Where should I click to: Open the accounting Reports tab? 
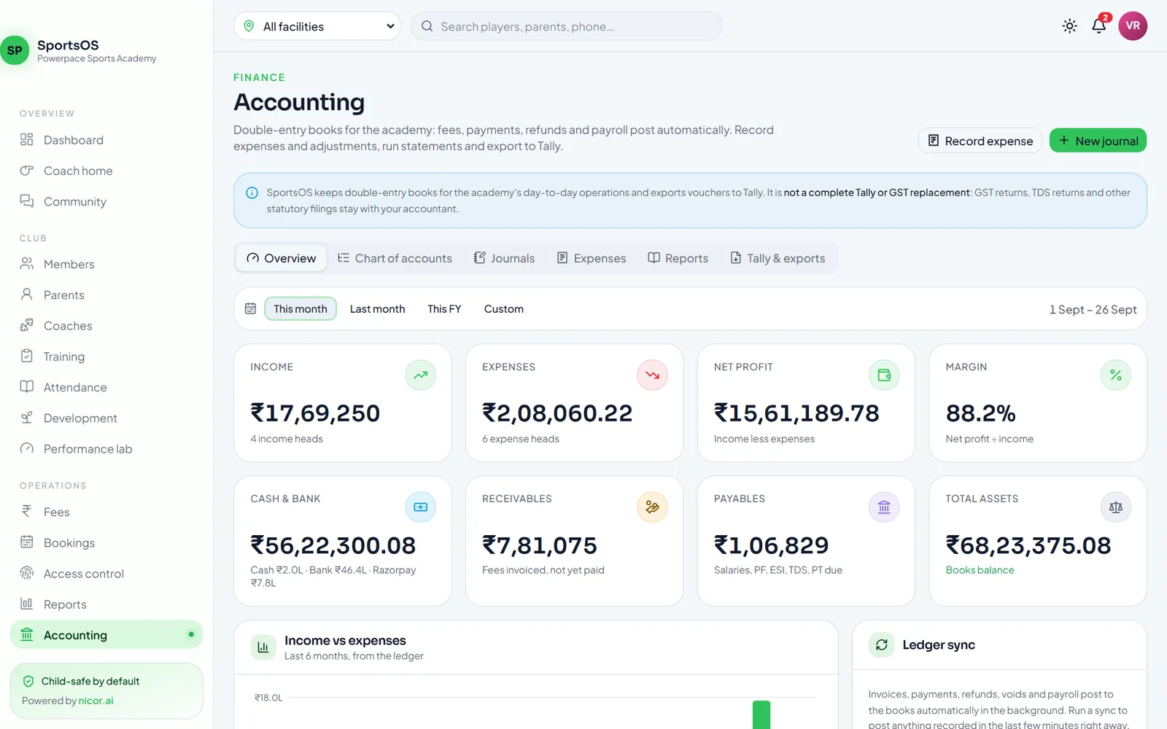pos(678,259)
